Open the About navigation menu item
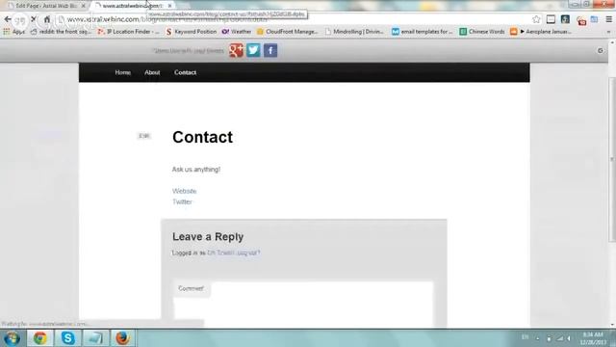This screenshot has height=347, width=616. [x=152, y=72]
